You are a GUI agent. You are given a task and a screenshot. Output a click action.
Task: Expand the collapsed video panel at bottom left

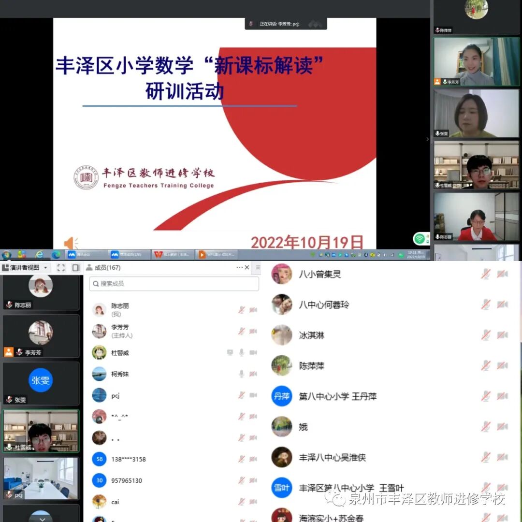tap(41, 518)
